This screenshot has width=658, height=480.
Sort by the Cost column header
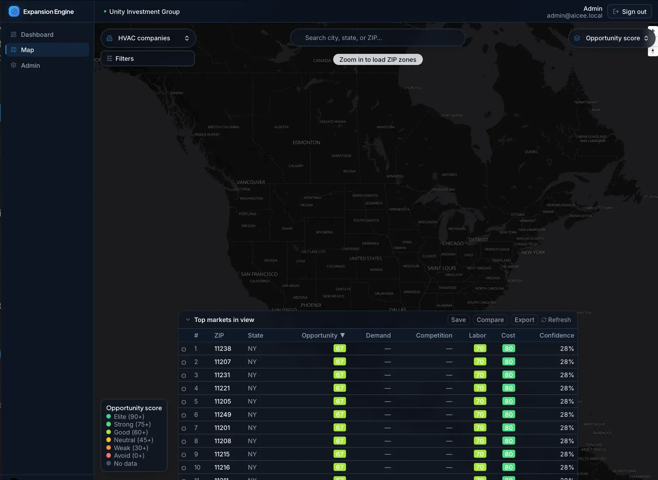tap(508, 335)
